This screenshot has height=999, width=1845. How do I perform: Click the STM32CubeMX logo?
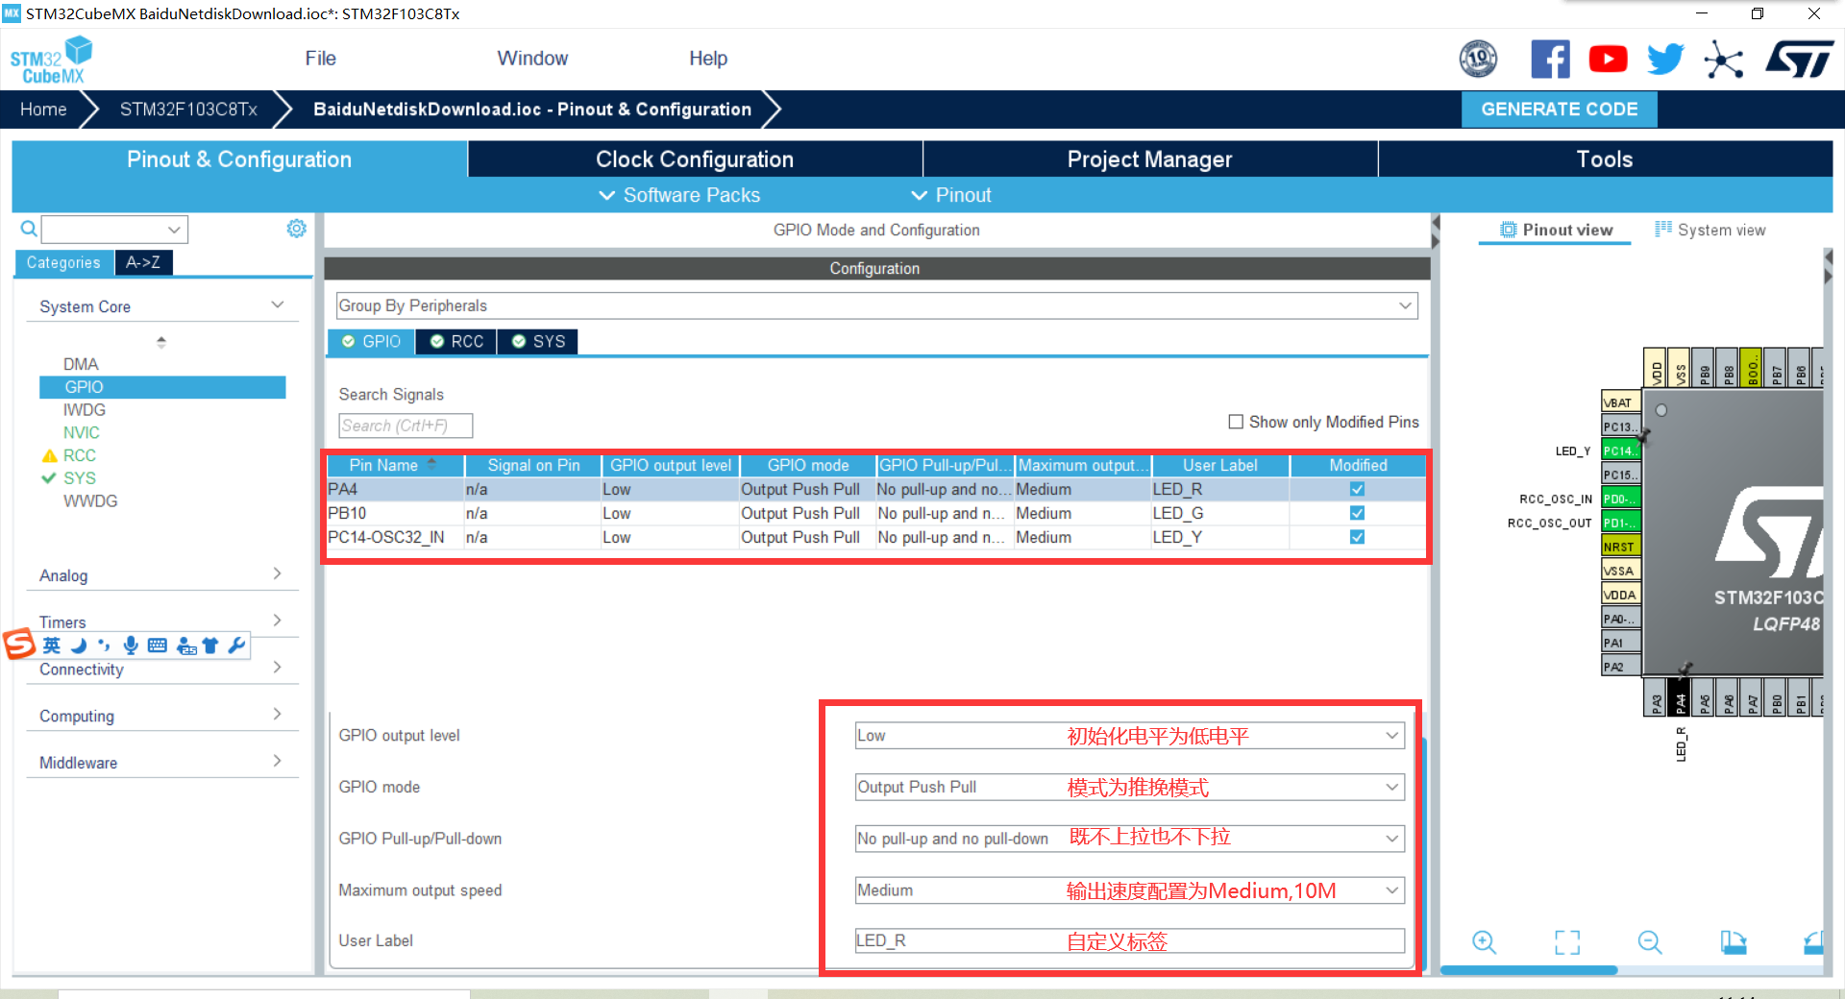click(50, 61)
